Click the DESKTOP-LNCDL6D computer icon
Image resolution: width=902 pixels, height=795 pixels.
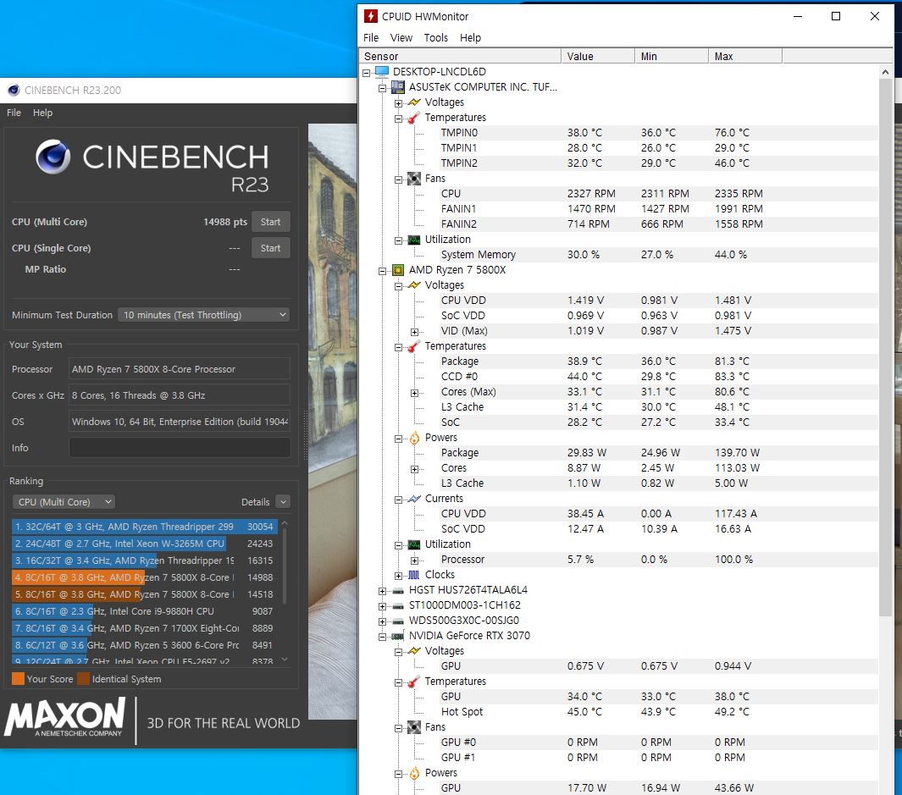(x=382, y=71)
